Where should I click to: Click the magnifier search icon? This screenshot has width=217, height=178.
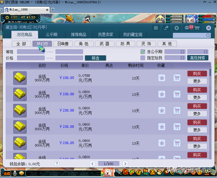[208, 35]
